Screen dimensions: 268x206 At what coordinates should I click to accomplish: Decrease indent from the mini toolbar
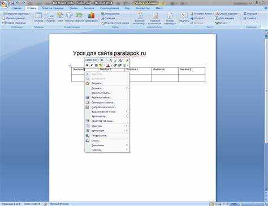115,65
